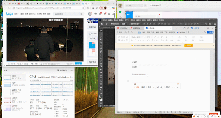Screen dimensions: 221x118
Task: Go to Photoshop home screen icon
Action: coord(102,24)
